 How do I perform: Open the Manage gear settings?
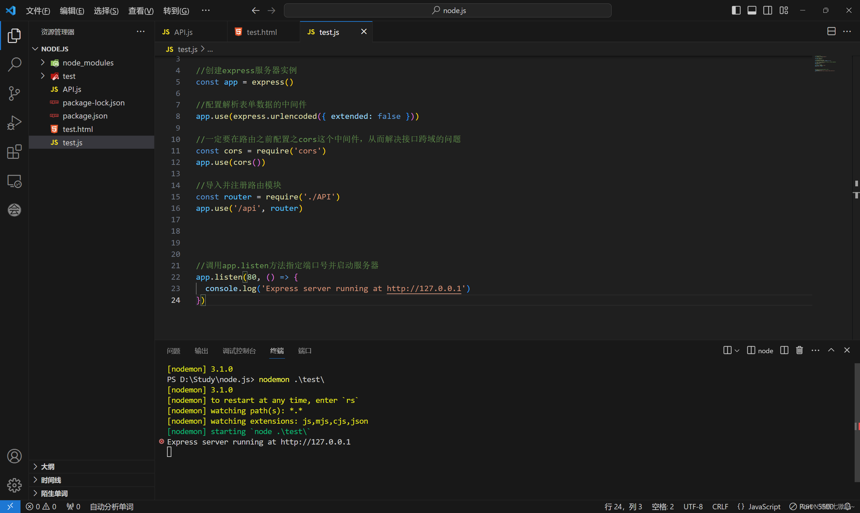(14, 485)
